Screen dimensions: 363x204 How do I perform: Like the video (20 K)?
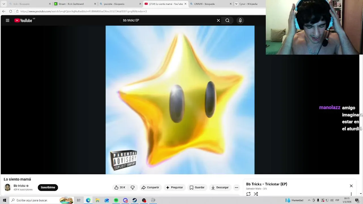coord(120,188)
